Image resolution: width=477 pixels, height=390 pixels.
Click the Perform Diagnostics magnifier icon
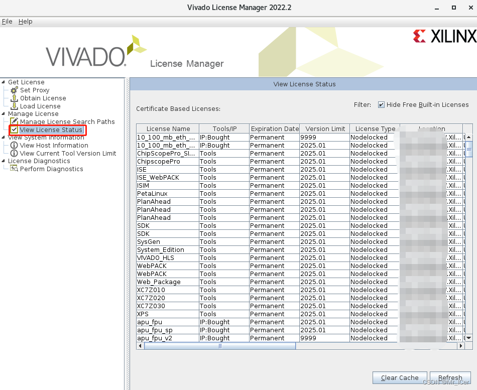(14, 169)
